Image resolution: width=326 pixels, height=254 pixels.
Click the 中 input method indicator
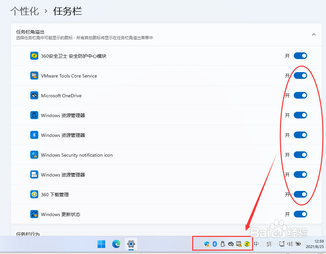pos(256,244)
